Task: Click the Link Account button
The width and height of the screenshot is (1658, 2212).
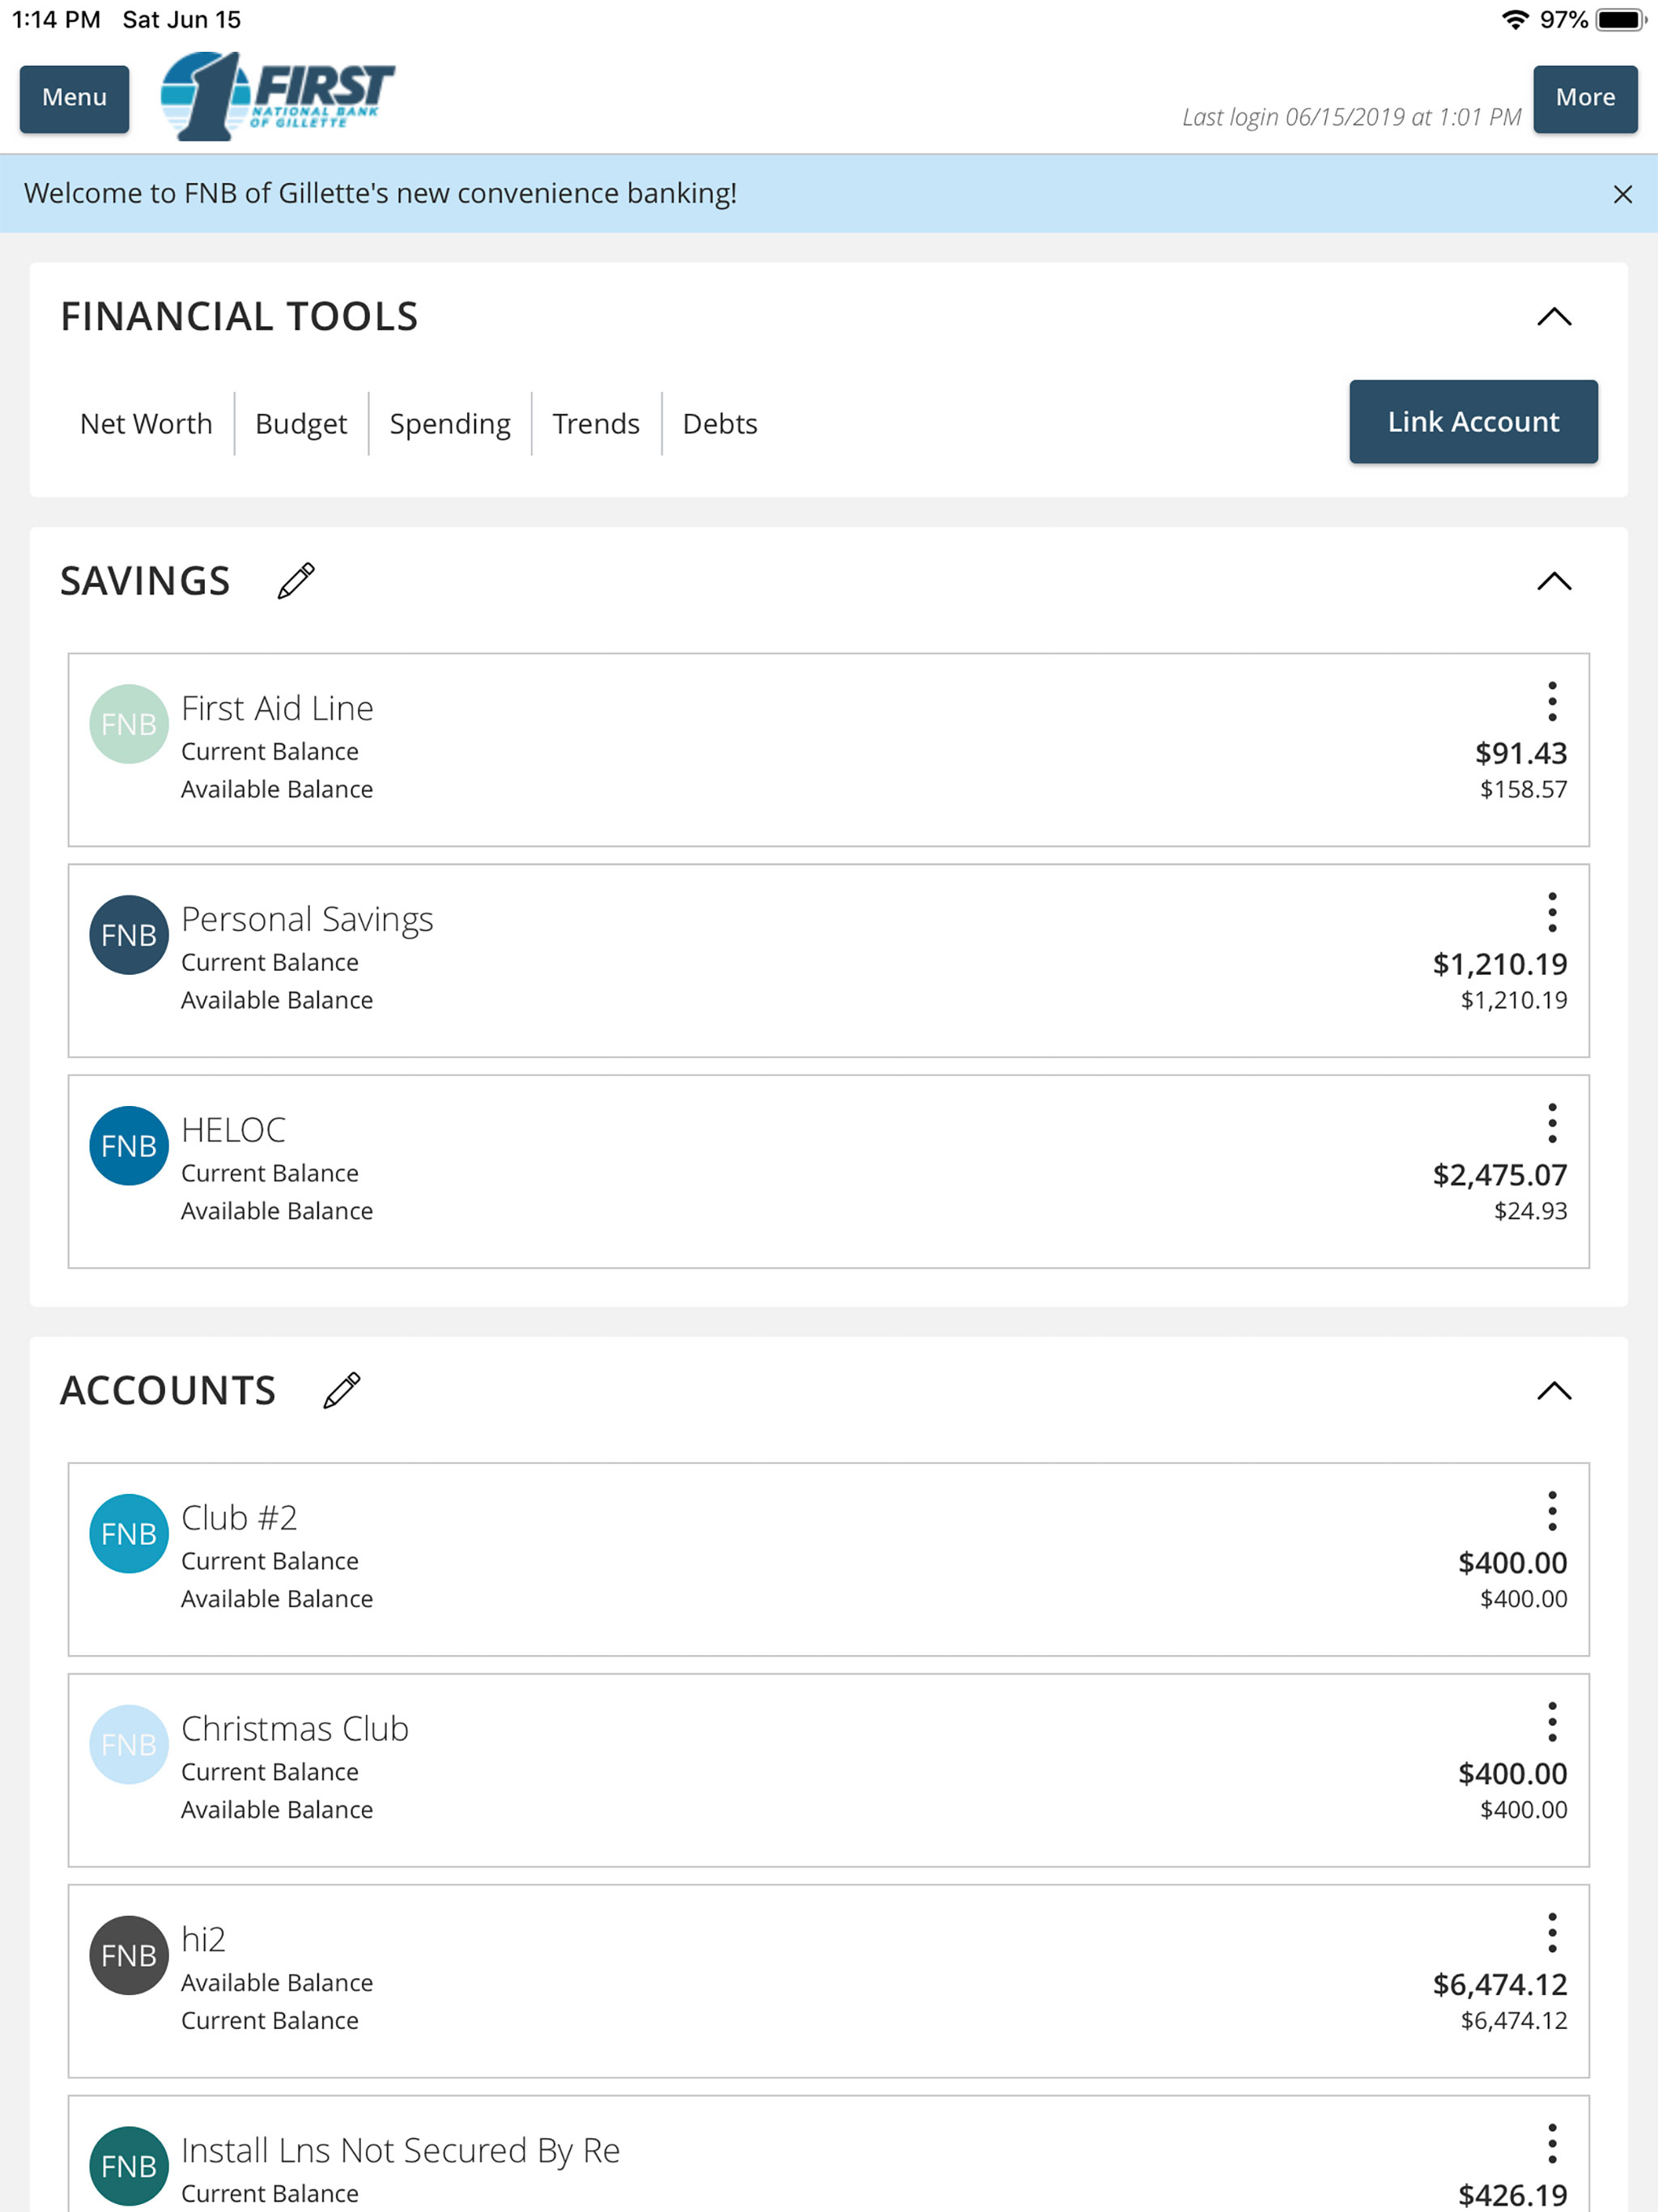Action: [1473, 422]
